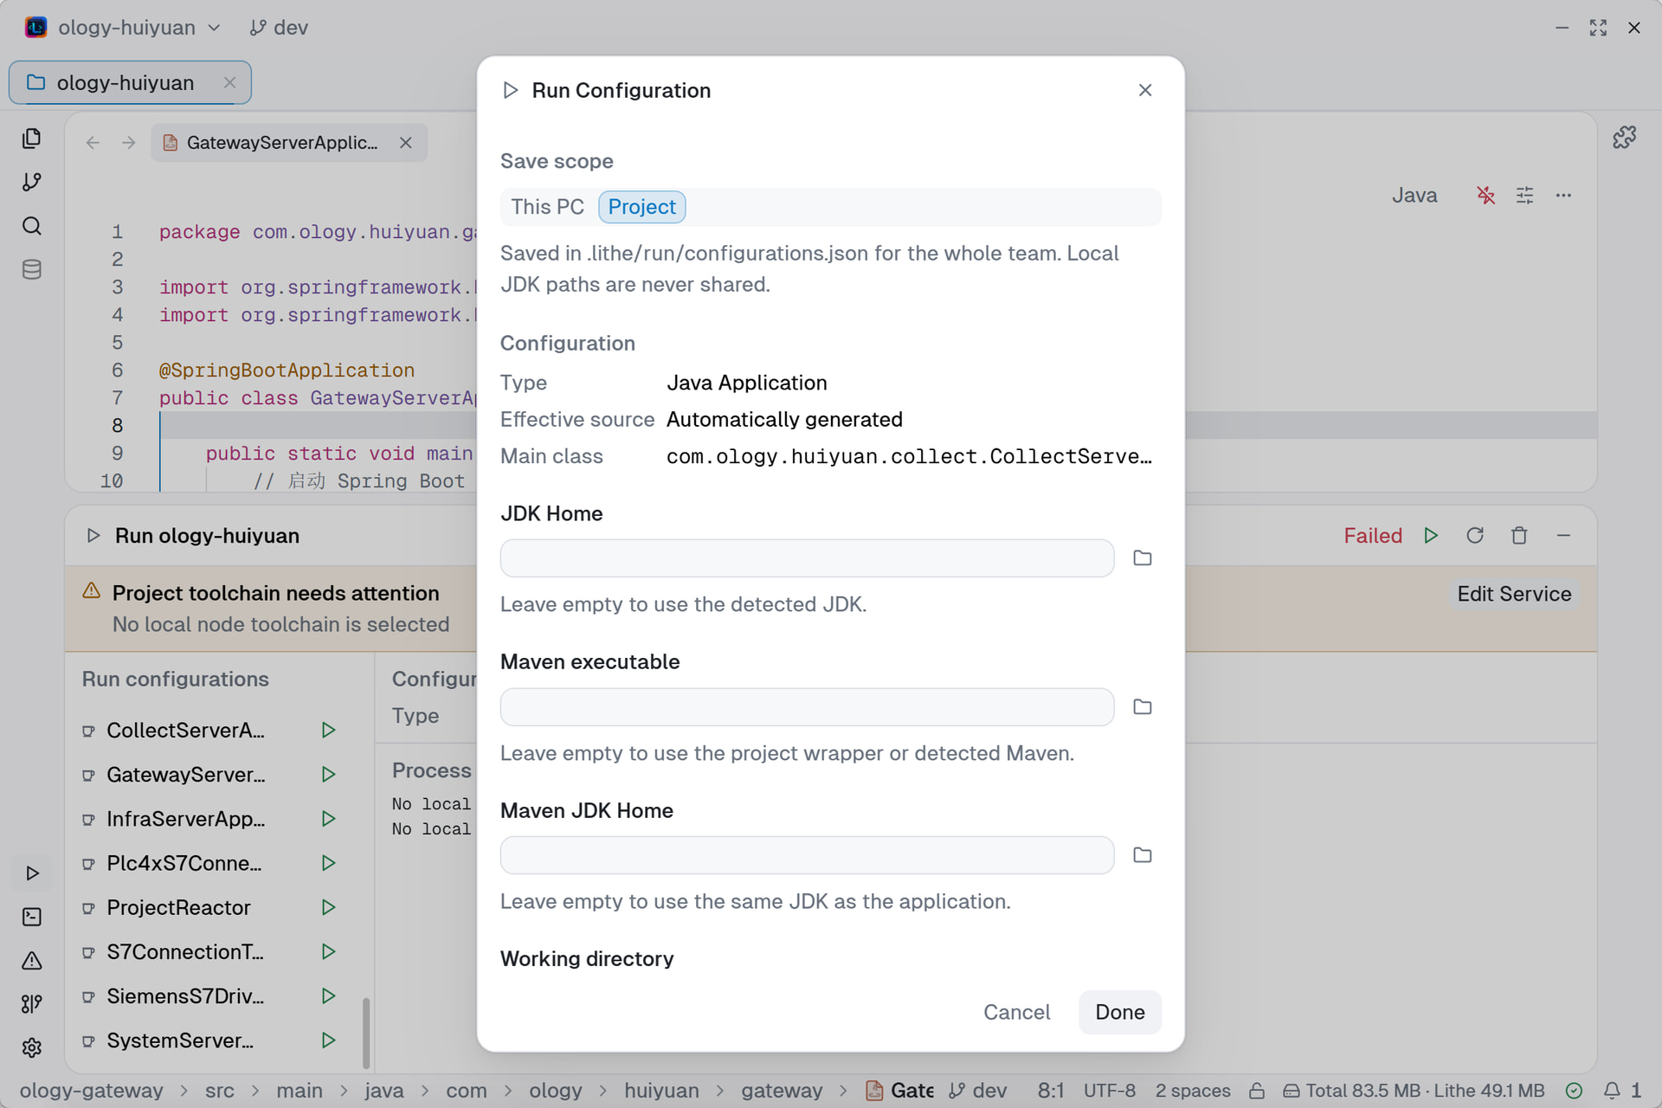1662x1108 pixels.
Task: Select CollectServerA... in run configurations
Action: coord(185,731)
